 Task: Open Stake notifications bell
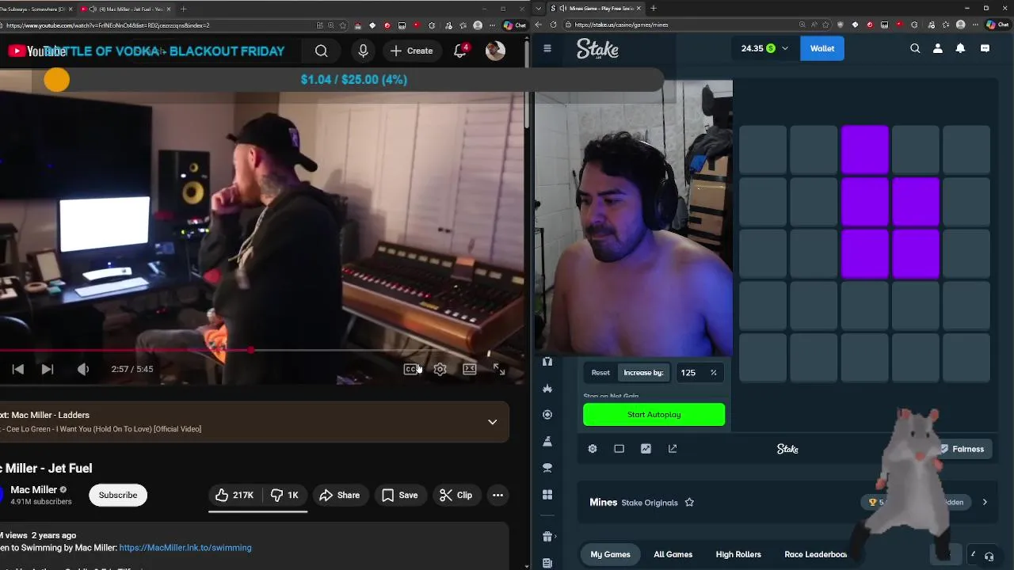pos(960,48)
